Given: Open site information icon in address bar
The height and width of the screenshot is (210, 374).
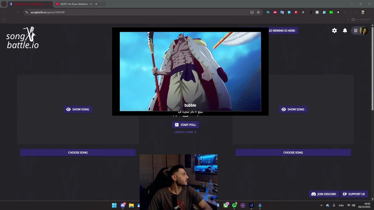Looking at the screenshot, I should [27, 12].
